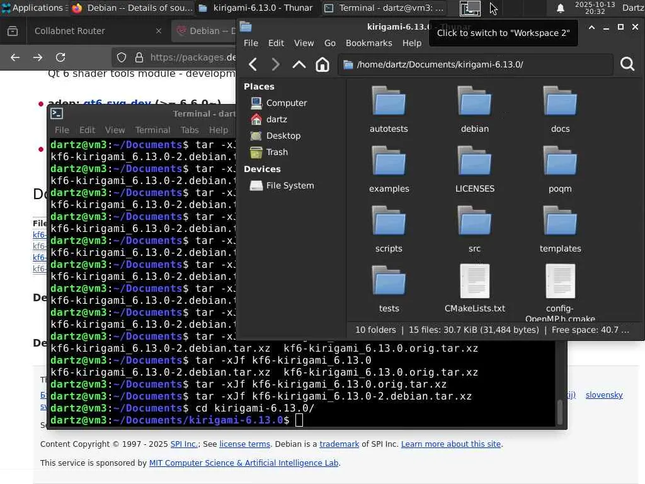Open Terminal window's View menu
This screenshot has width=645, height=484.
click(115, 130)
